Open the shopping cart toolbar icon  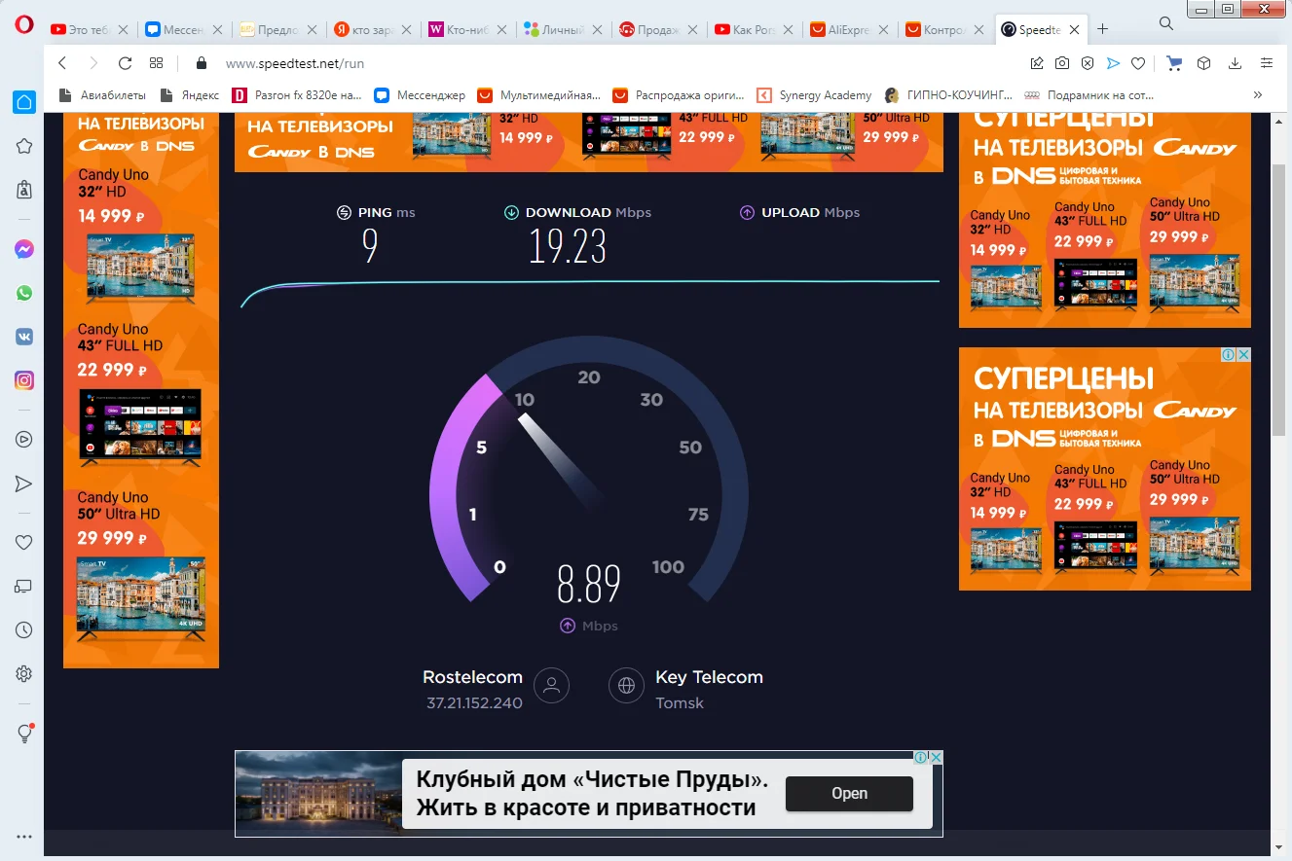pos(1174,63)
